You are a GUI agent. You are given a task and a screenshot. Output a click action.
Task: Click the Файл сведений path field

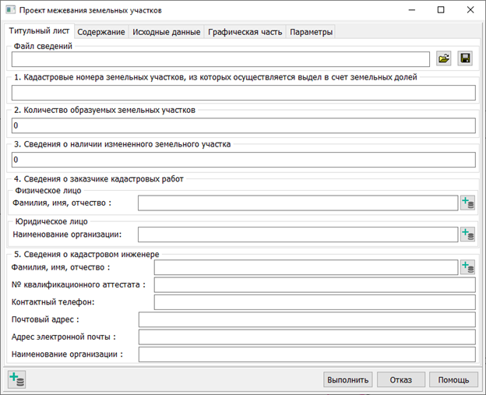(220, 59)
